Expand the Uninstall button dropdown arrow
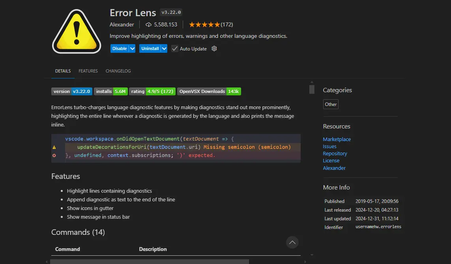Screen dimensions: 451x264 (x=164, y=48)
